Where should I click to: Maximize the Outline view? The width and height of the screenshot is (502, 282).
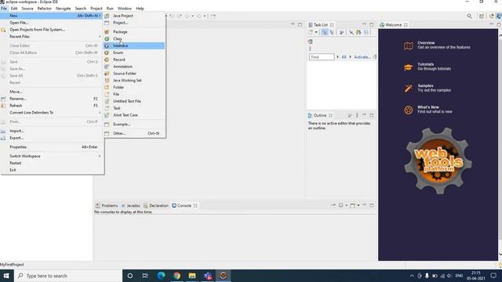tap(372, 115)
